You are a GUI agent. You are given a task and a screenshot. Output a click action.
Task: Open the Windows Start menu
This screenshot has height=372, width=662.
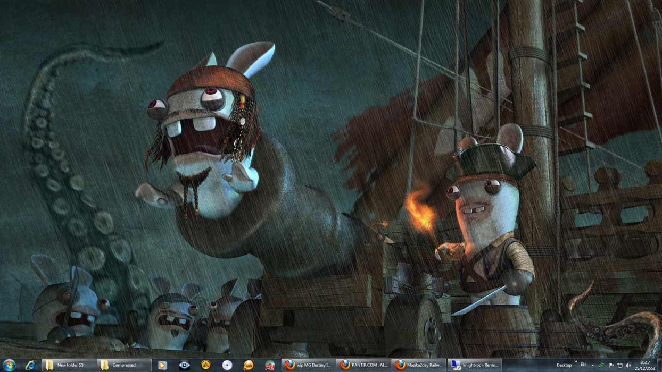coord(9,365)
